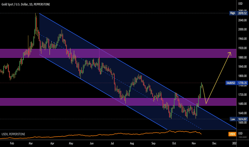Click the Jul label on time axis
Image resolution: width=249 pixels, height=147 pixels.
[x=112, y=143]
